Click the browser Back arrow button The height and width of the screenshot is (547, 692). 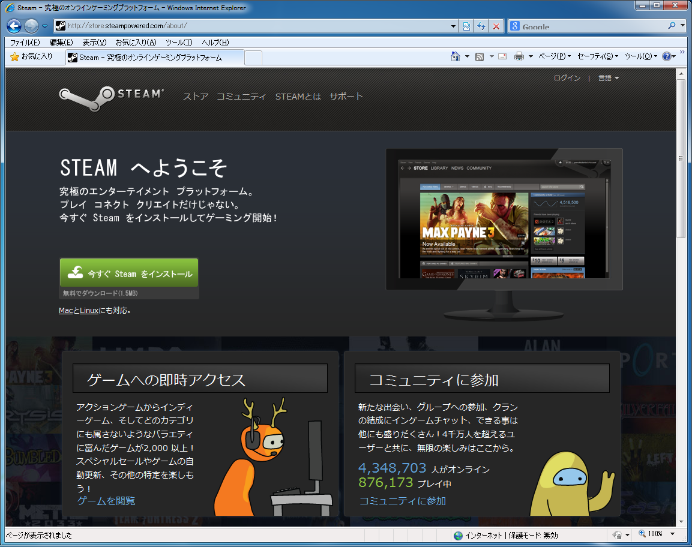[x=14, y=26]
